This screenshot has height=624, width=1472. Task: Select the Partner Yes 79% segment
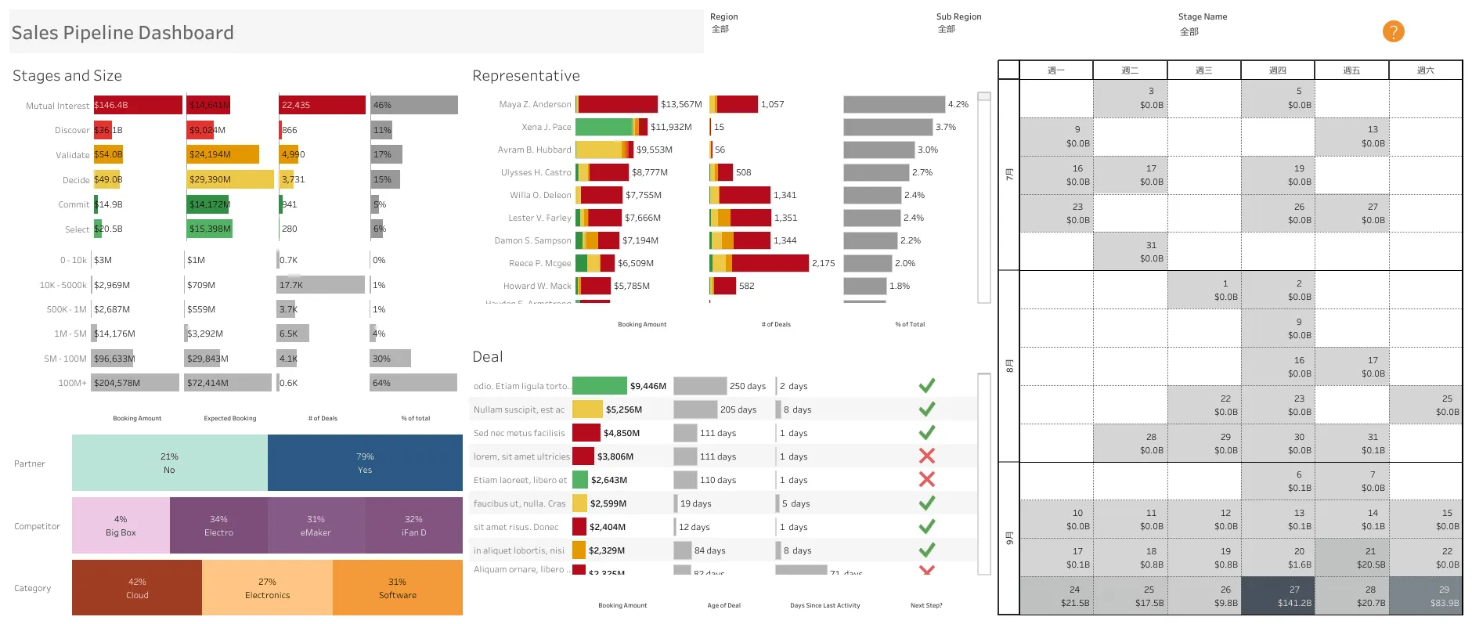pyautogui.click(x=365, y=463)
